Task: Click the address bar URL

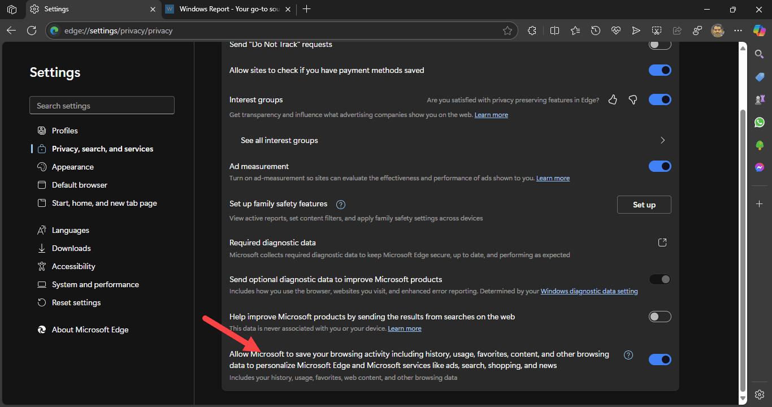Action: tap(119, 31)
